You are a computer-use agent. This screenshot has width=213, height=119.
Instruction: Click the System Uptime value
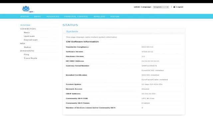pyautogui.click(x=152, y=84)
